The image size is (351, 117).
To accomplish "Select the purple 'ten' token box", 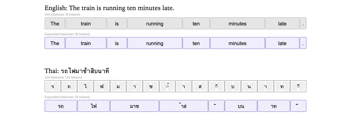I will (x=196, y=43).
